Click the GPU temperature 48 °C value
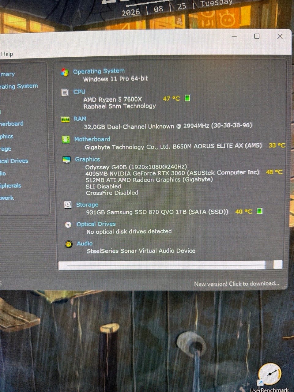 pos(274,172)
